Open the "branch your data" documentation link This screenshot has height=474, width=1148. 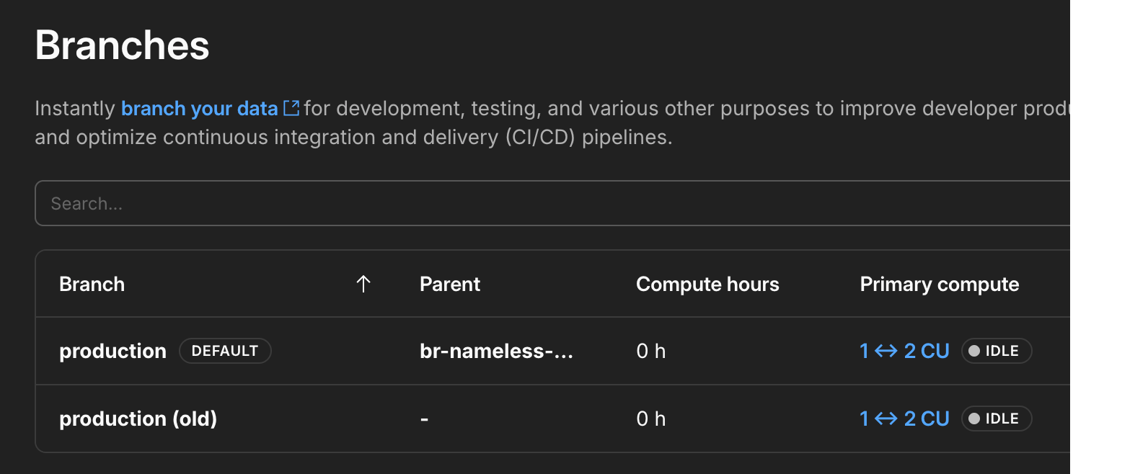[x=199, y=108]
